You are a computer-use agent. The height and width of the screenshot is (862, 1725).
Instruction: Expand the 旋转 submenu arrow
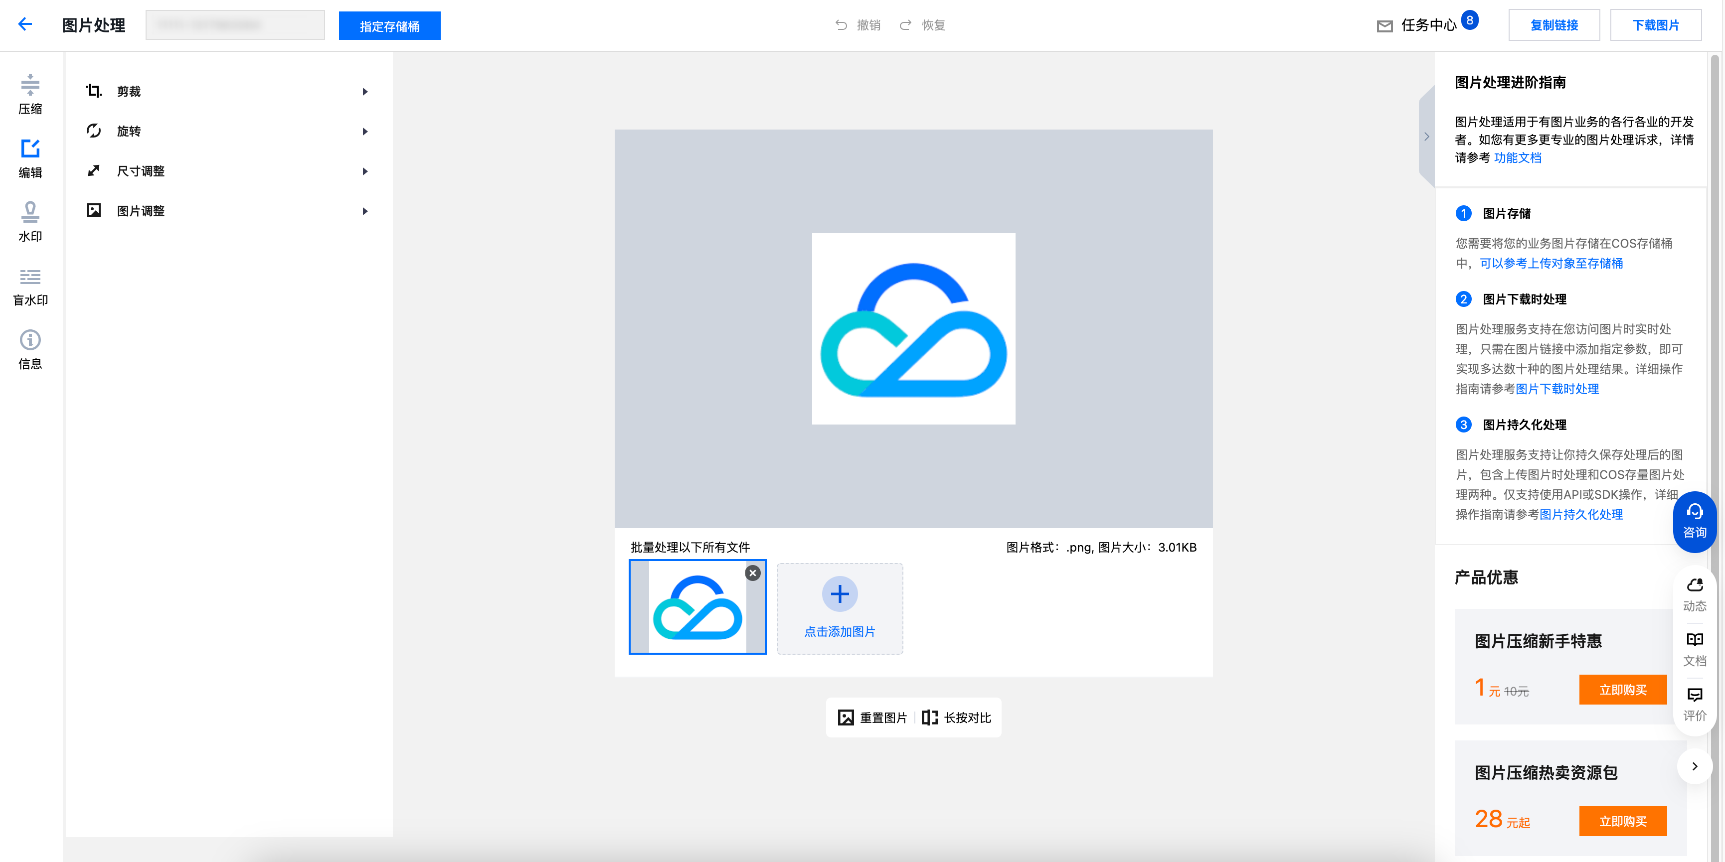365,131
